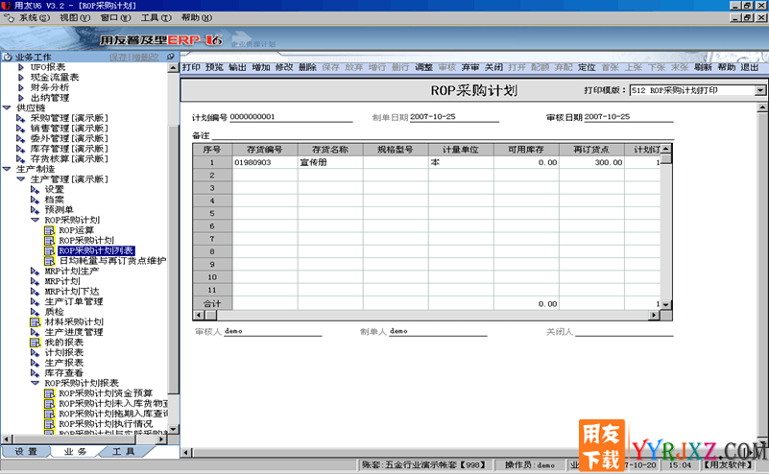This screenshot has width=769, height=474.
Task: Collapse the 供应链 group
Action: pyautogui.click(x=7, y=107)
